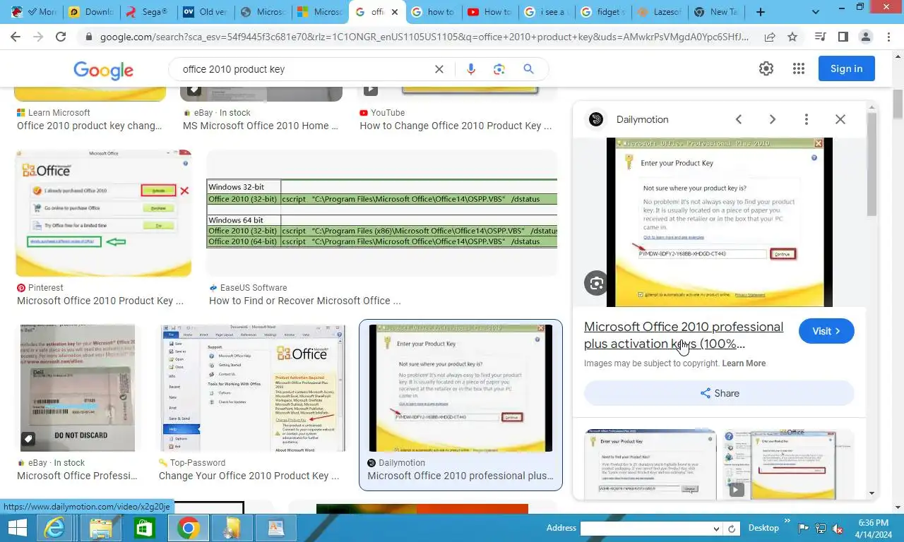Switch to the 'New Ta' tab

[717, 12]
